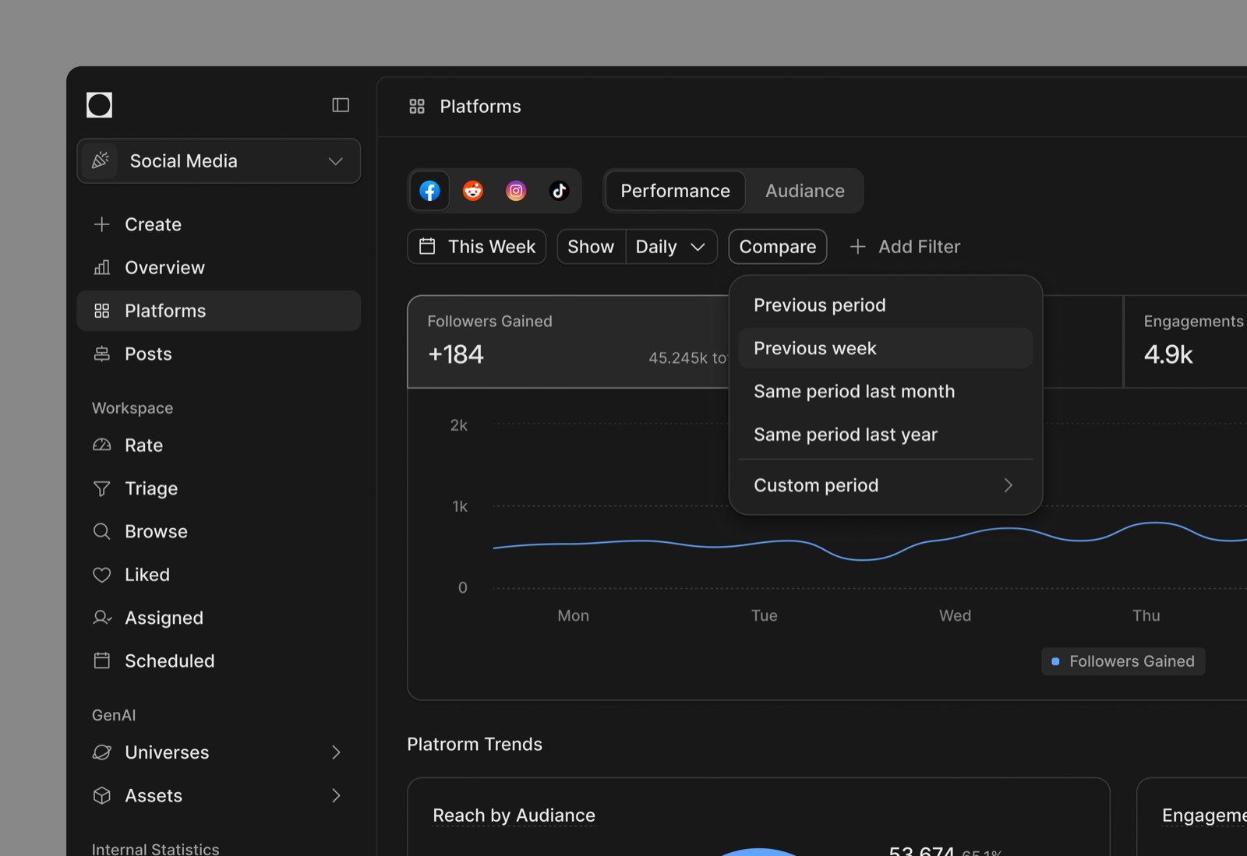Collapse sidebar with panel toggle icon
This screenshot has height=856, width=1247.
click(x=341, y=105)
